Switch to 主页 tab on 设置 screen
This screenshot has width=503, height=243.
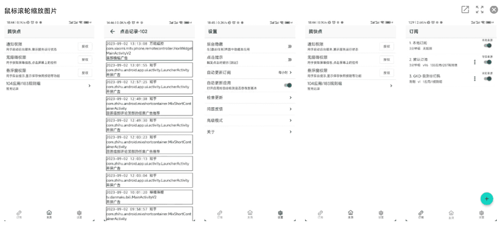(250, 214)
